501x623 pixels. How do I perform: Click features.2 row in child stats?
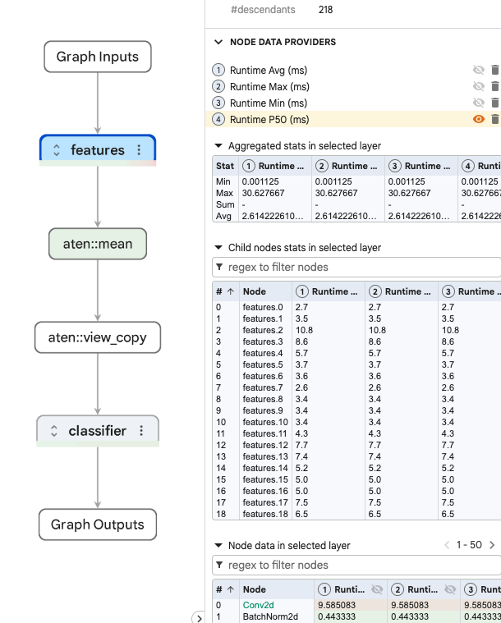point(356,330)
